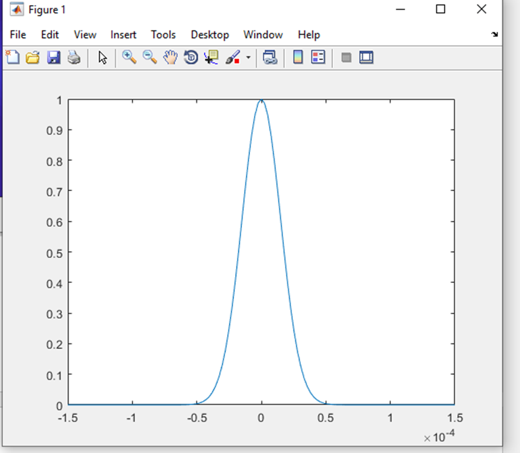Screen dimensions: 520x453
Task: Open the brush tool dropdown arrow
Action: 247,57
